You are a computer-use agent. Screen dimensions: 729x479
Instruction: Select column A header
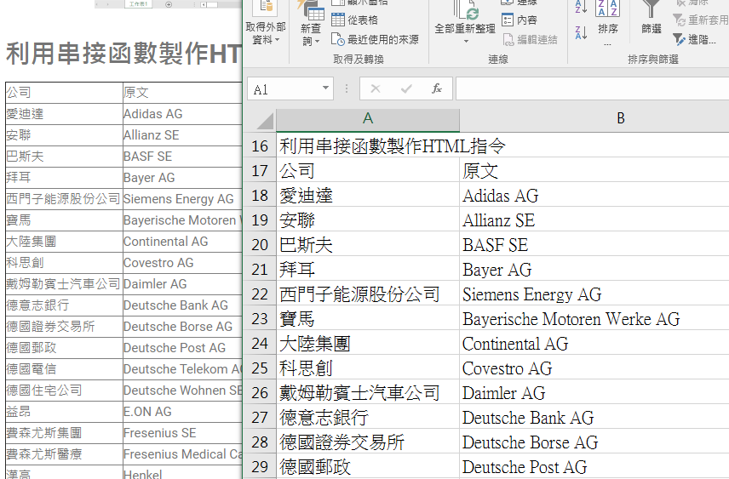[x=368, y=119]
